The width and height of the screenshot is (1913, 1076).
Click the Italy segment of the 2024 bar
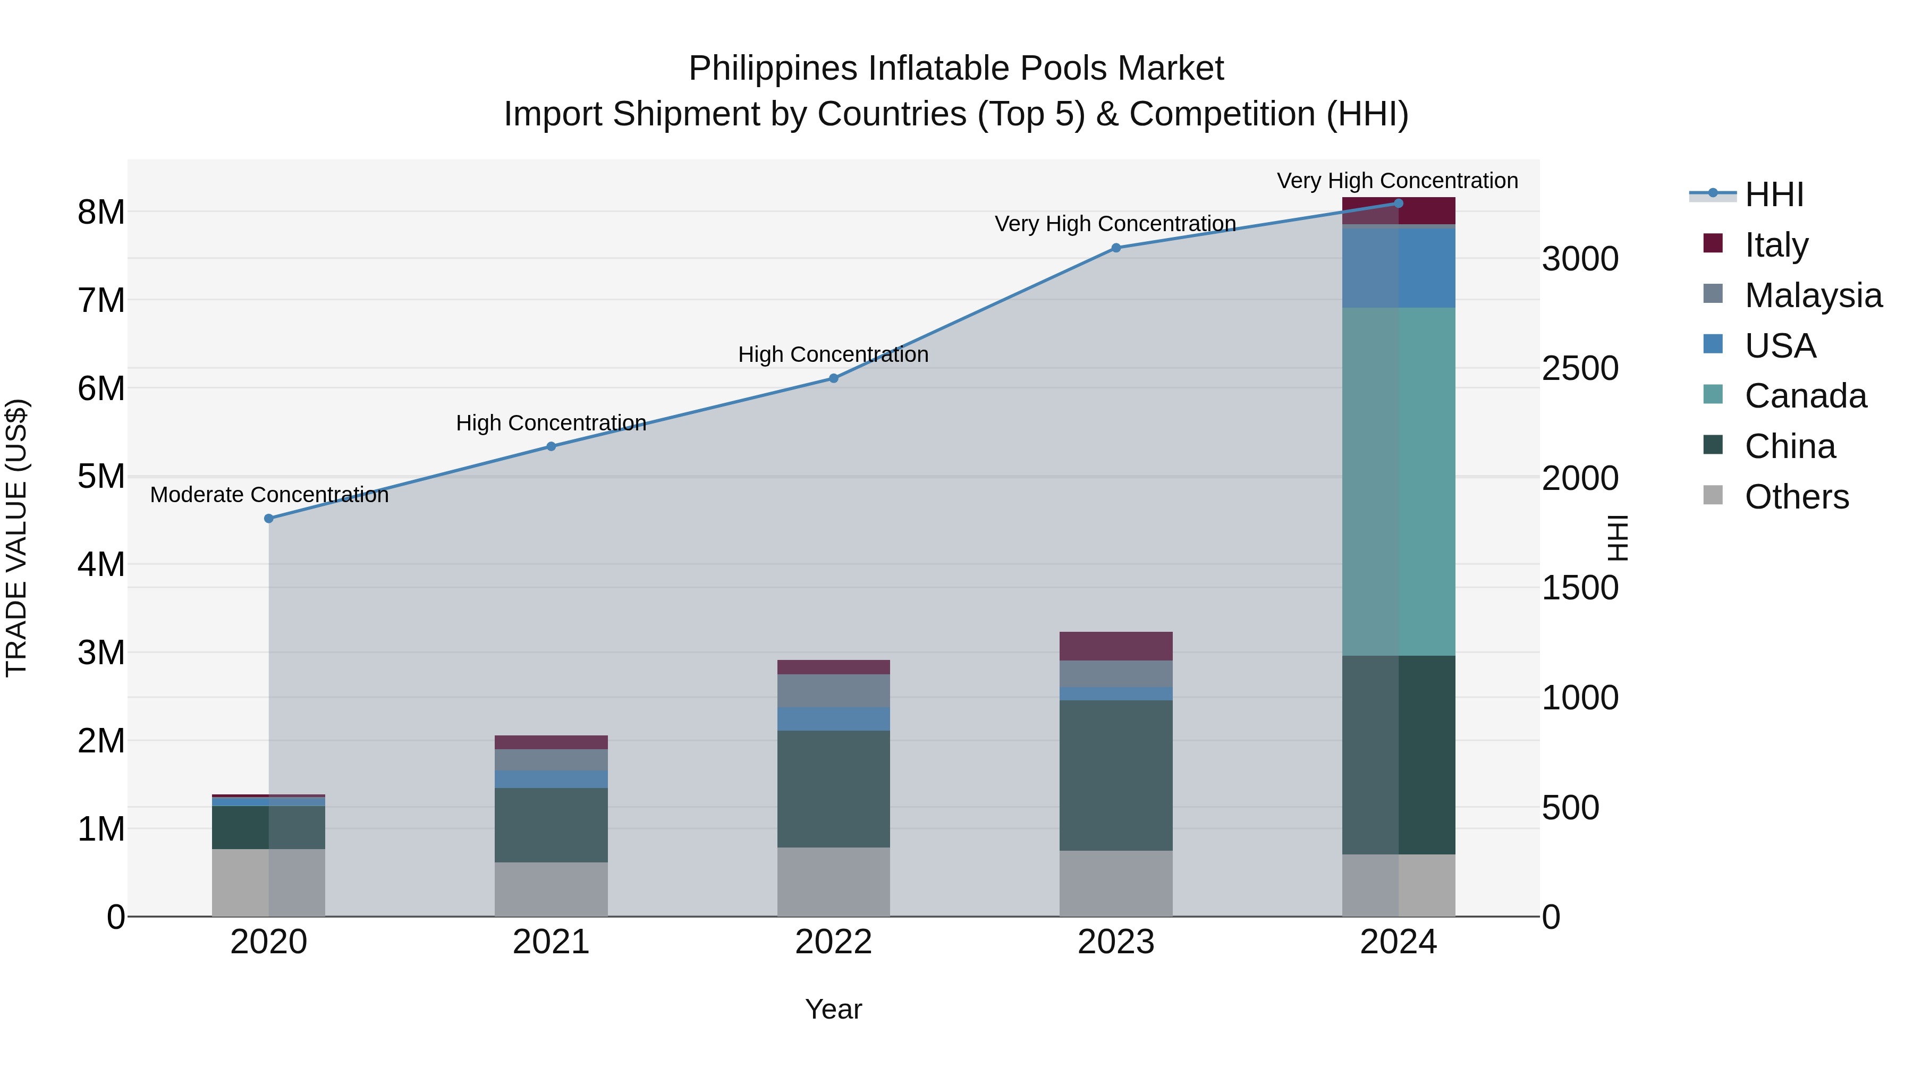tap(1399, 211)
